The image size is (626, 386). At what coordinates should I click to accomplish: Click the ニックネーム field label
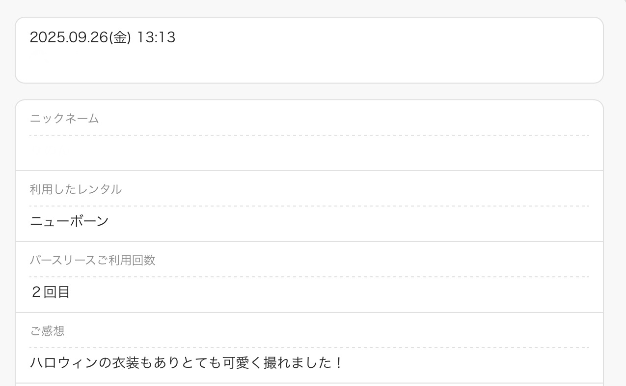[64, 119]
